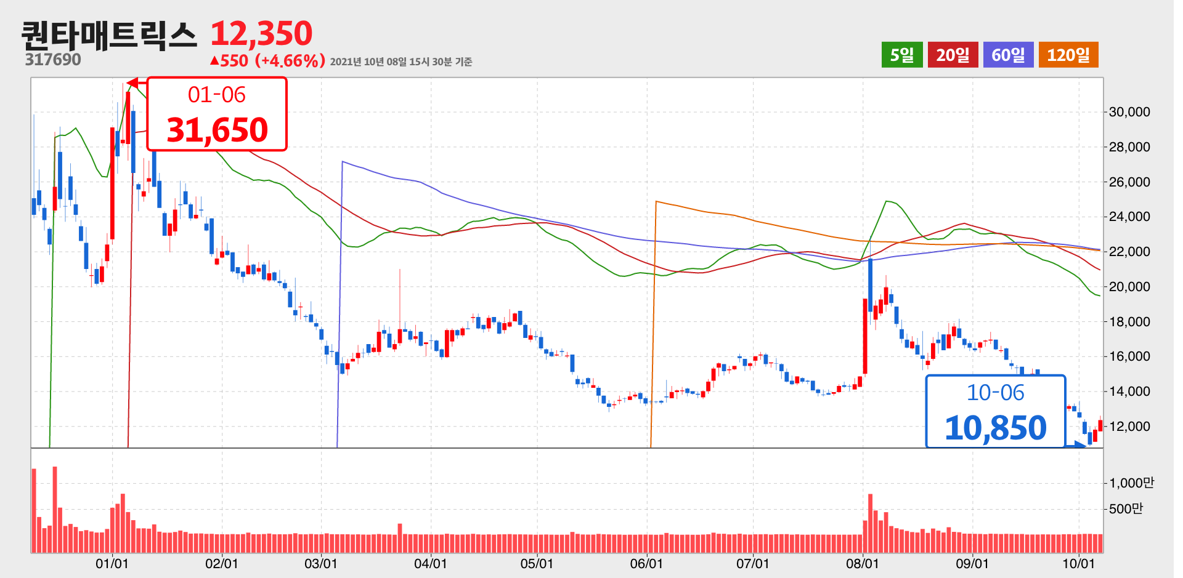Click the 26,000 price axis label

point(1129,182)
